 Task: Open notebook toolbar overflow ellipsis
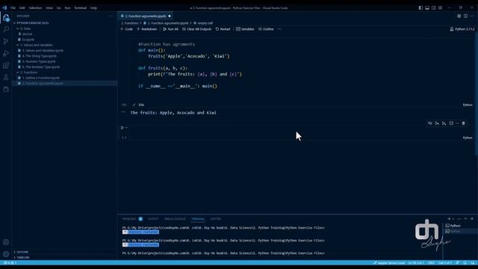click(x=279, y=29)
